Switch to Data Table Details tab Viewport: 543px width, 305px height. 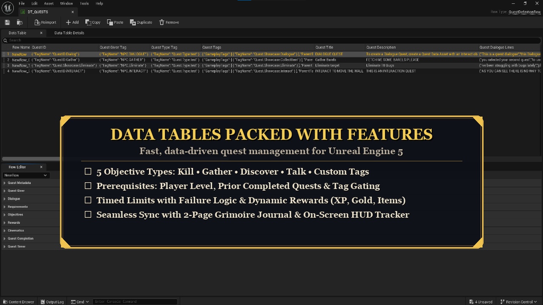pos(69,33)
